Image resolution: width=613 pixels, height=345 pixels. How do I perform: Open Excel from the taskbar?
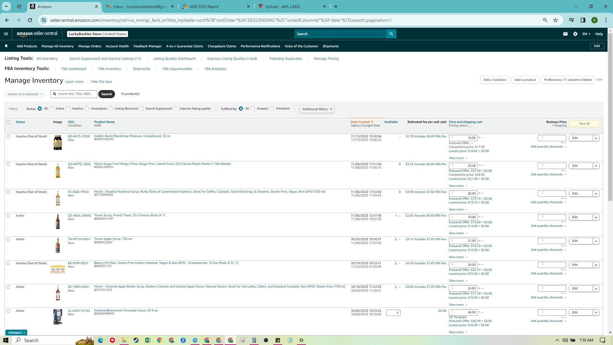148,340
